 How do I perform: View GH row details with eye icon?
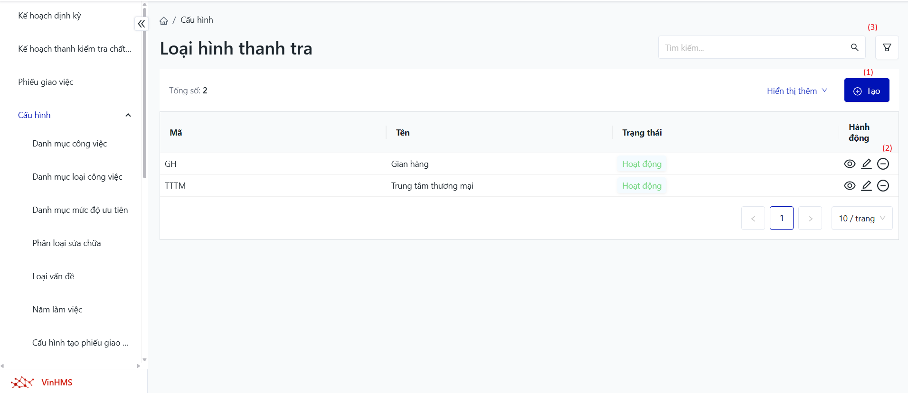coord(850,164)
